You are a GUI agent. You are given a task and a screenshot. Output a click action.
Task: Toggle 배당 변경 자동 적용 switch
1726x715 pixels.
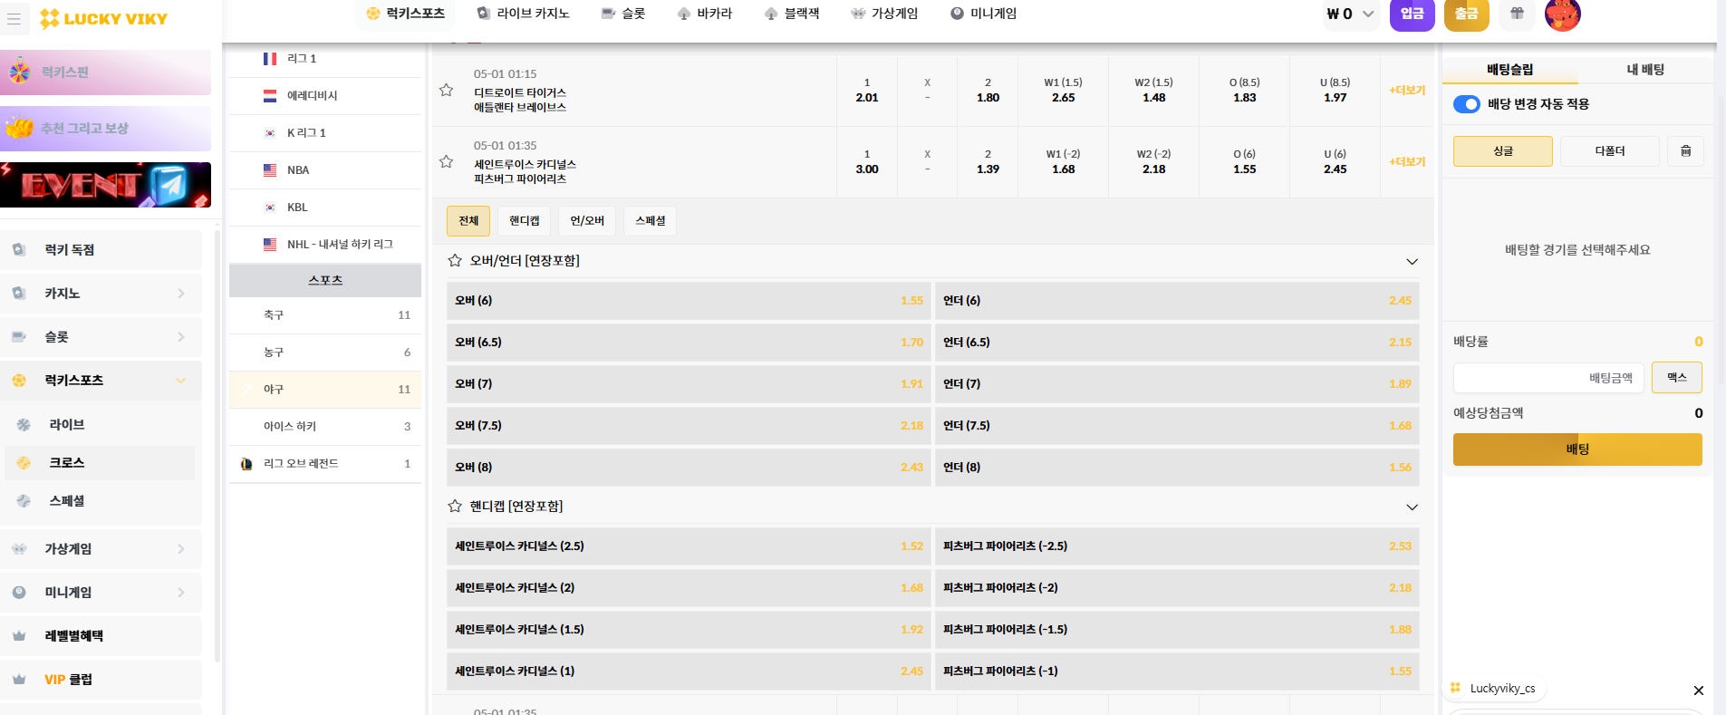[1466, 104]
